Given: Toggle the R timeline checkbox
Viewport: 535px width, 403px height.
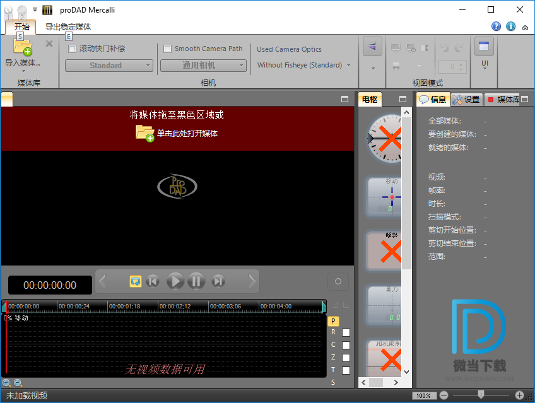Looking at the screenshot, I should (x=346, y=332).
